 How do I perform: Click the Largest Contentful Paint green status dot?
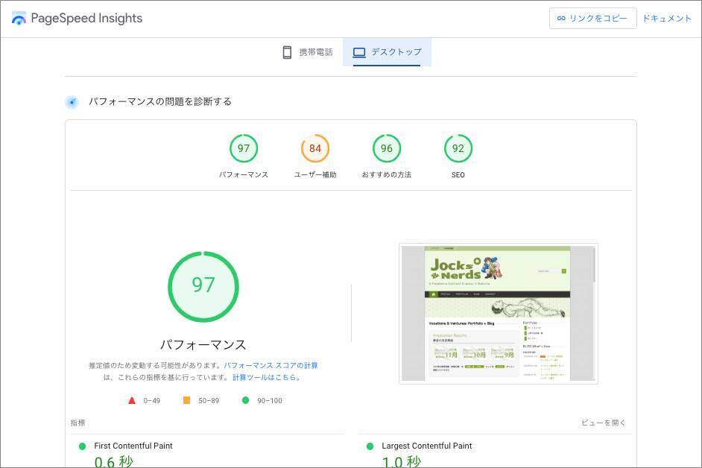(x=370, y=446)
